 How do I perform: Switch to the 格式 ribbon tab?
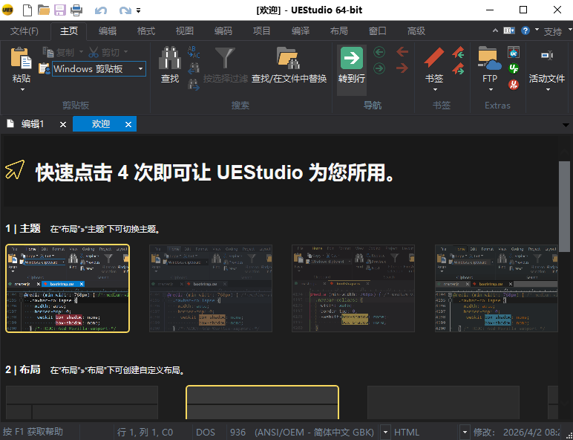tap(146, 31)
